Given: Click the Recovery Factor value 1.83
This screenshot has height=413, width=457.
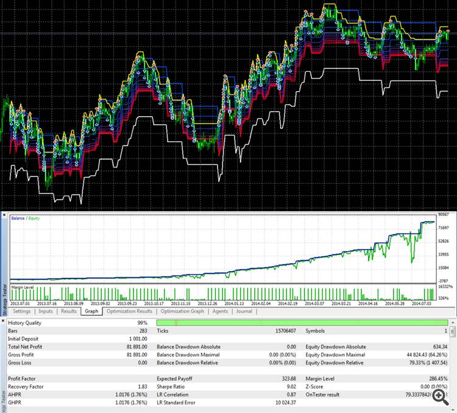Looking at the screenshot, I should (x=143, y=386).
